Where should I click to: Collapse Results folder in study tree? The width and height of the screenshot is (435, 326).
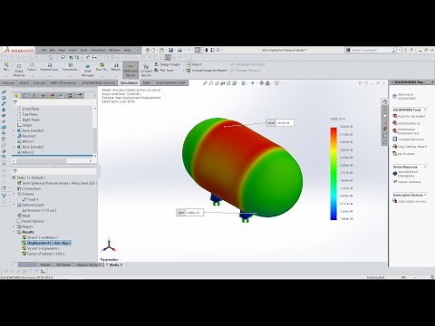coord(14,232)
